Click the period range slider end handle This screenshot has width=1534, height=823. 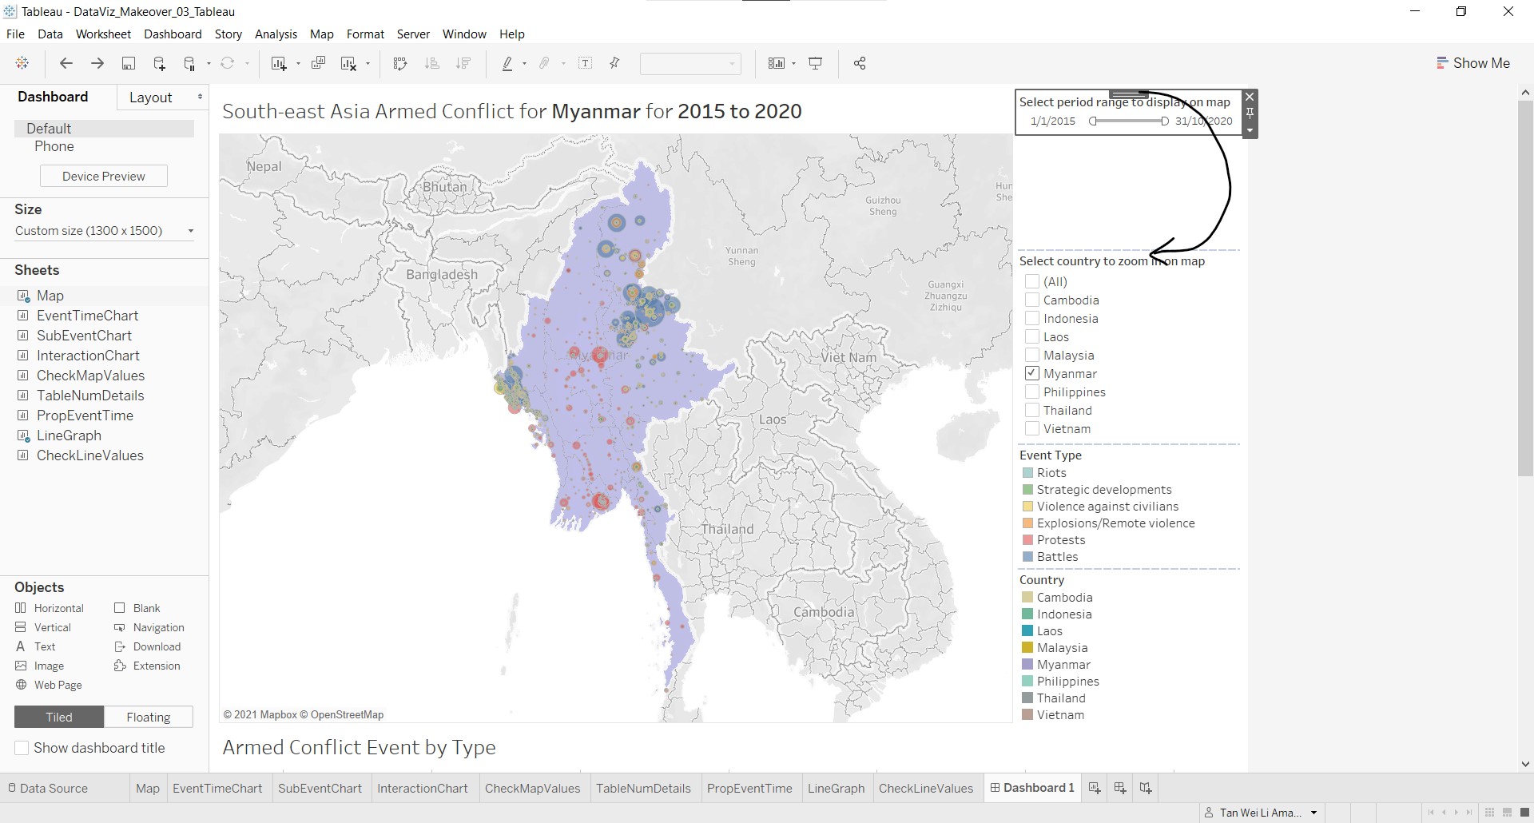pyautogui.click(x=1165, y=121)
